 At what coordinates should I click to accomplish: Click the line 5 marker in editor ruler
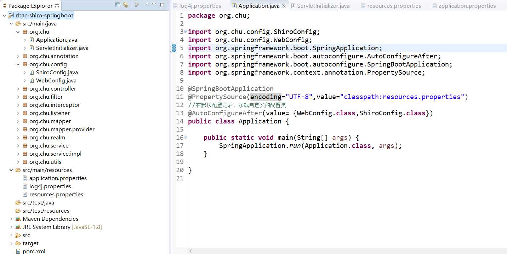[x=174, y=48]
